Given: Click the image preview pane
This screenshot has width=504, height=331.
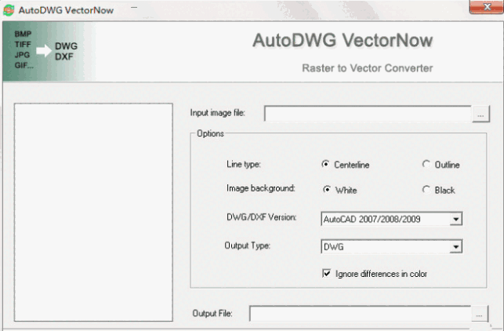Looking at the screenshot, I should click(93, 213).
